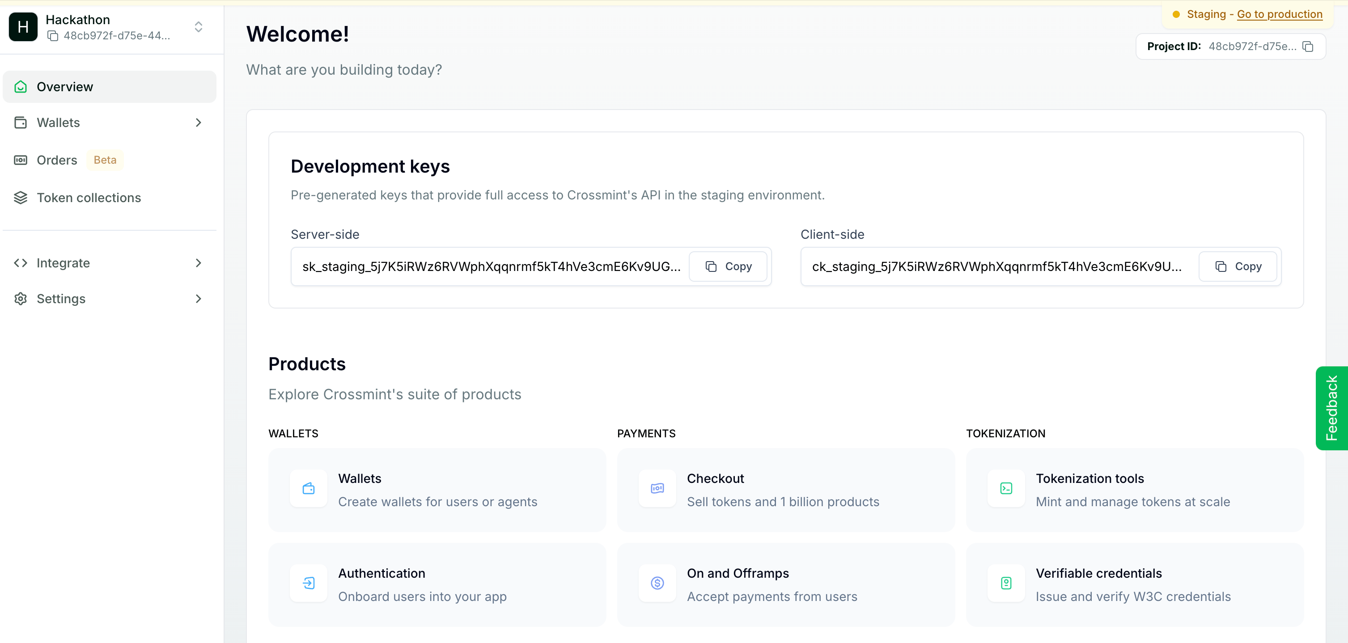Open the Wallets product card title
This screenshot has width=1348, height=643.
click(x=360, y=479)
